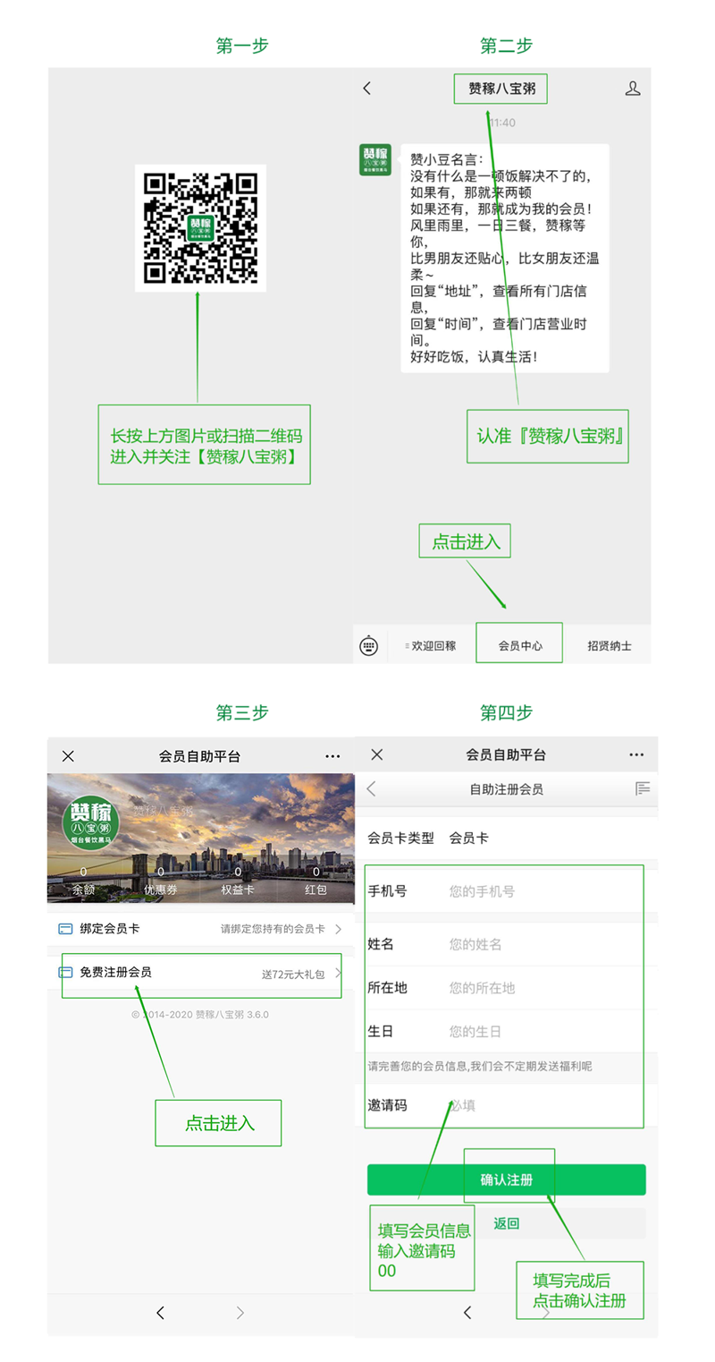Click the 生日 field to choose a birthday
Viewport: 715px width, 1362px height.
(x=536, y=1032)
